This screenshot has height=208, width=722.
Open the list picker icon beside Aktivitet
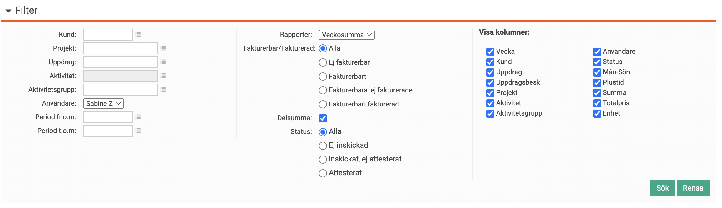(x=163, y=76)
